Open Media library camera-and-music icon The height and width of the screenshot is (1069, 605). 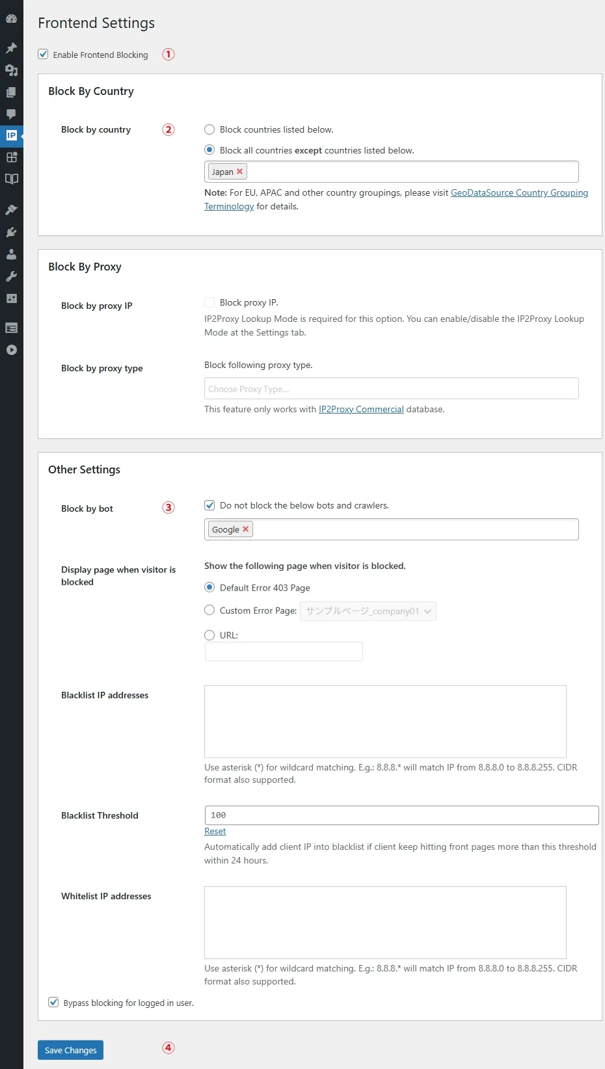pyautogui.click(x=11, y=70)
